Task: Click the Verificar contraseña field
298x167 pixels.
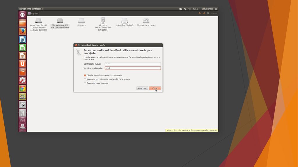Action: (133, 68)
